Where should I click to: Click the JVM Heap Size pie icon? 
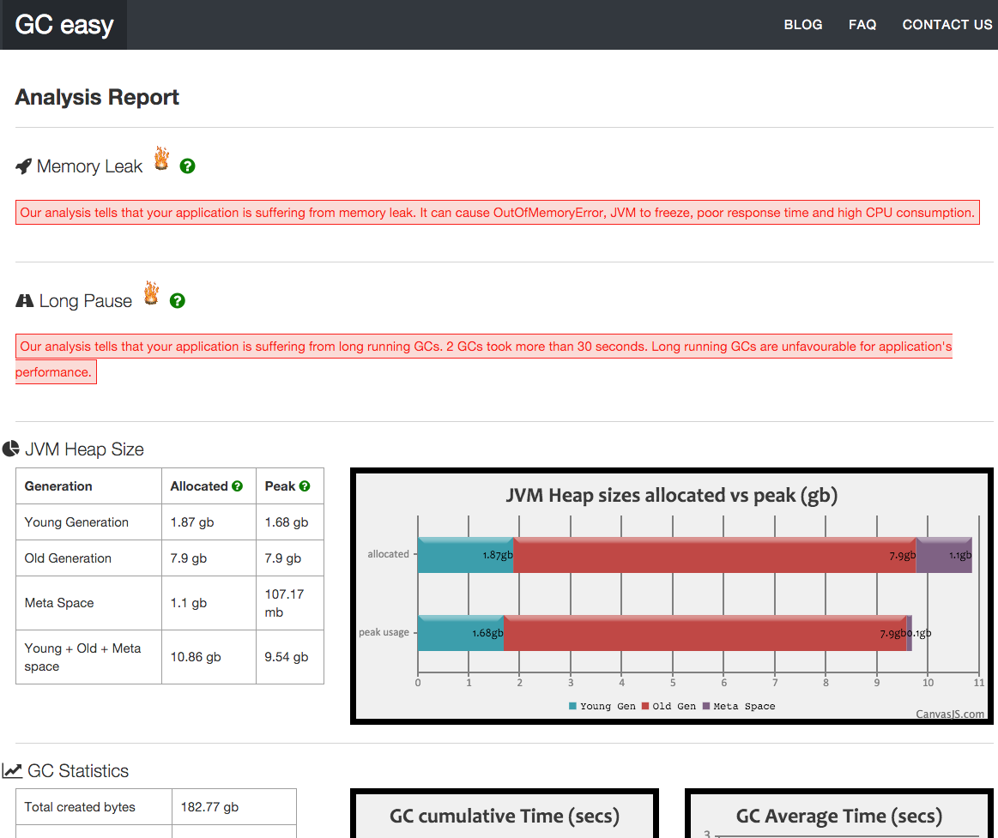[x=11, y=449]
